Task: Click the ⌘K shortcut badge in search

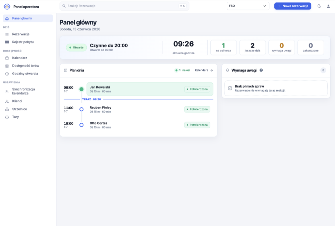Action: (x=183, y=6)
